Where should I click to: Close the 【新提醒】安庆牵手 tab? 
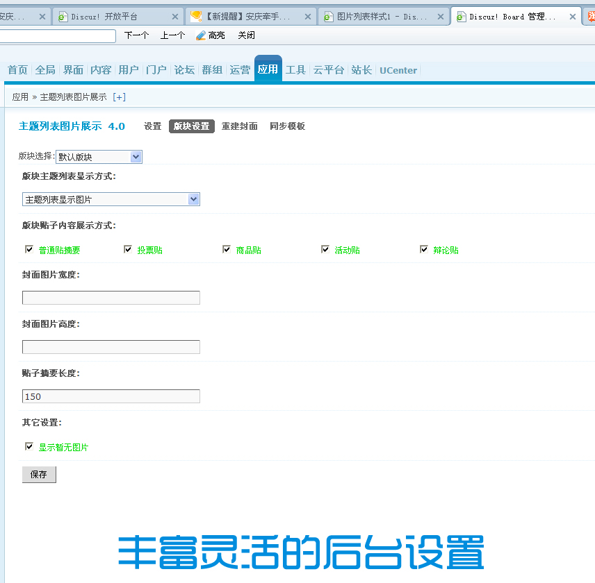tap(308, 17)
